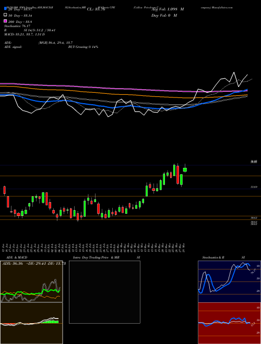Click the 'ADX: 36.86' value in ADX panel

[x=13, y=264]
